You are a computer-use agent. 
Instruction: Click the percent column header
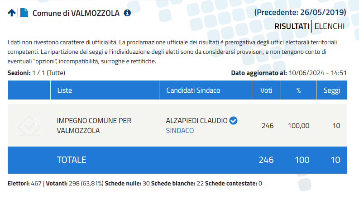pos(298,90)
